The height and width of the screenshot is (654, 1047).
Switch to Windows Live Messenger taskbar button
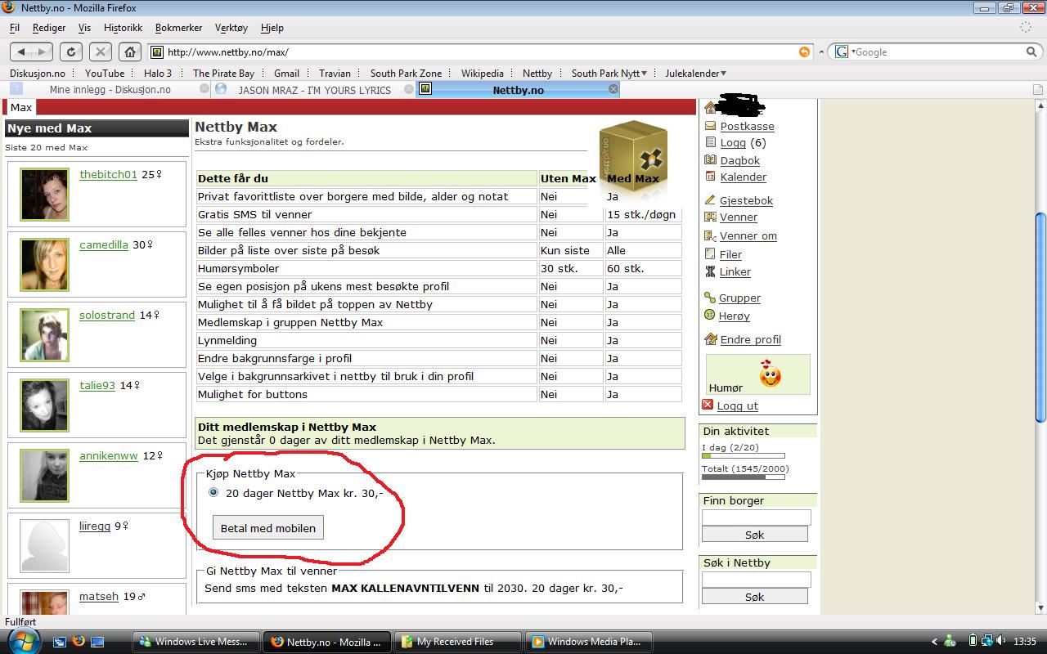(196, 642)
